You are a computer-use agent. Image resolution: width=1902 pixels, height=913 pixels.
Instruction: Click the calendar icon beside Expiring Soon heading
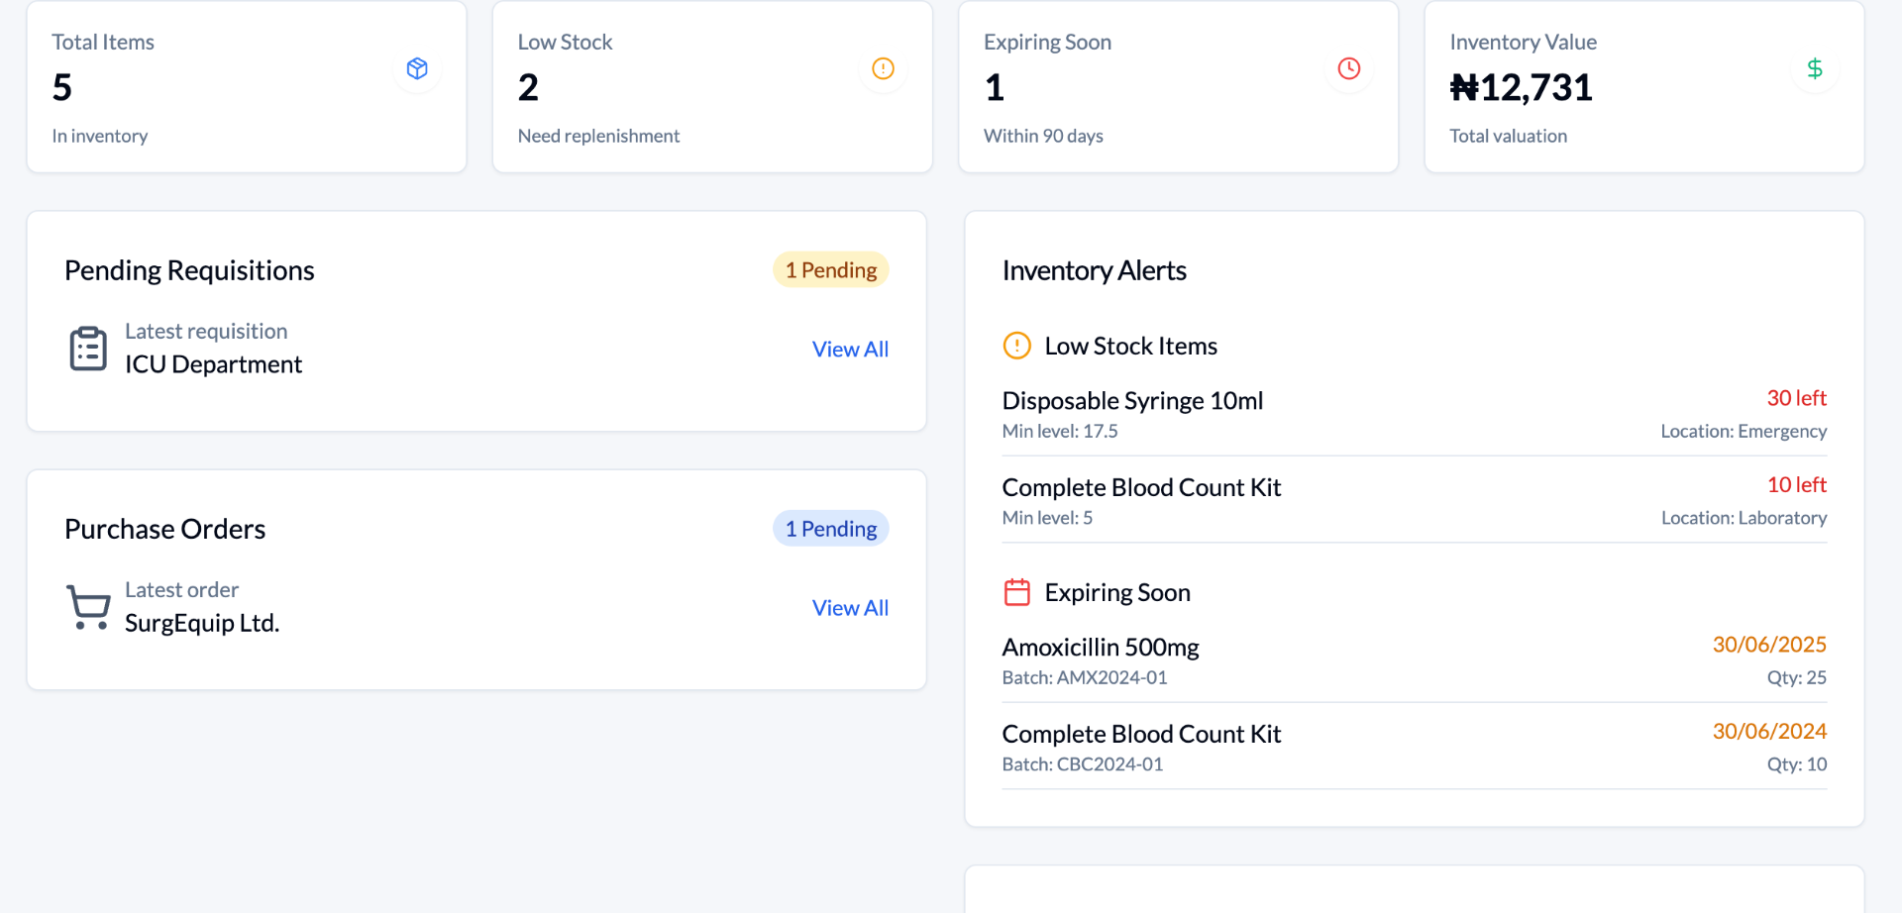click(x=1016, y=591)
